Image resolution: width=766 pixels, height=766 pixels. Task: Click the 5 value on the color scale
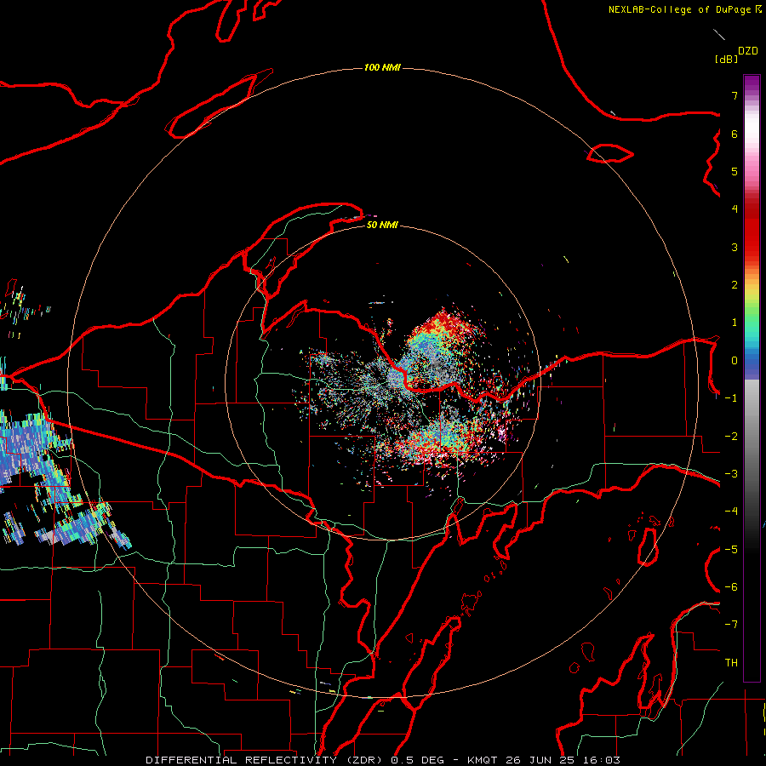pyautogui.click(x=735, y=171)
